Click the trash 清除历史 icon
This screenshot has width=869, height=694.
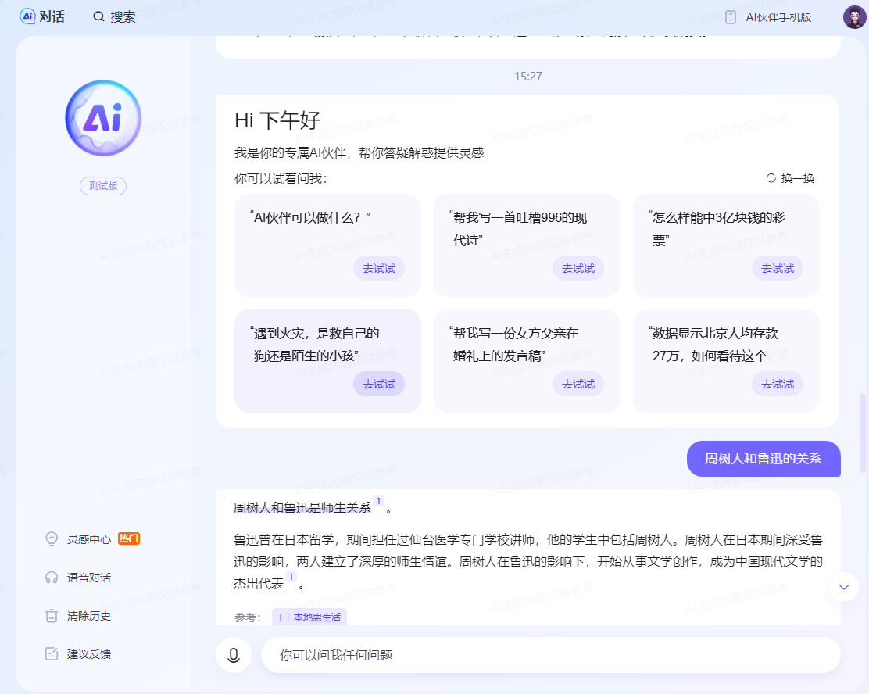pyautogui.click(x=52, y=616)
